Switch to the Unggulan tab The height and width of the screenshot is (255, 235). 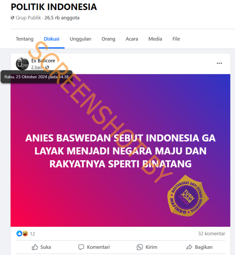(x=80, y=39)
